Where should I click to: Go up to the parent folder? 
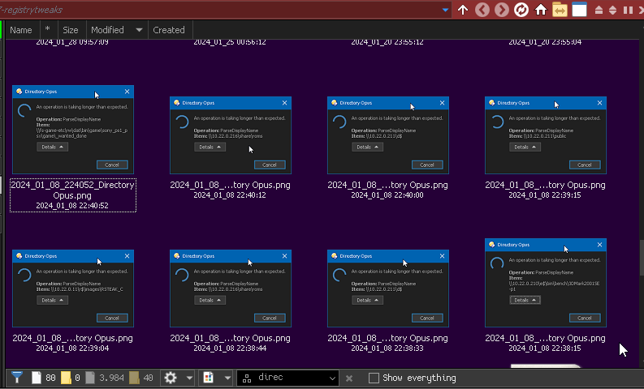463,10
